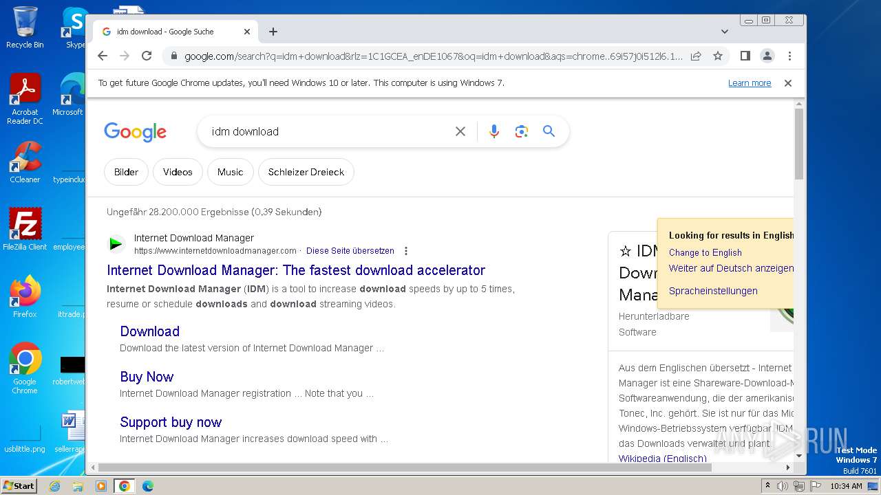Click into the idm download search field
The image size is (881, 495).
click(328, 131)
